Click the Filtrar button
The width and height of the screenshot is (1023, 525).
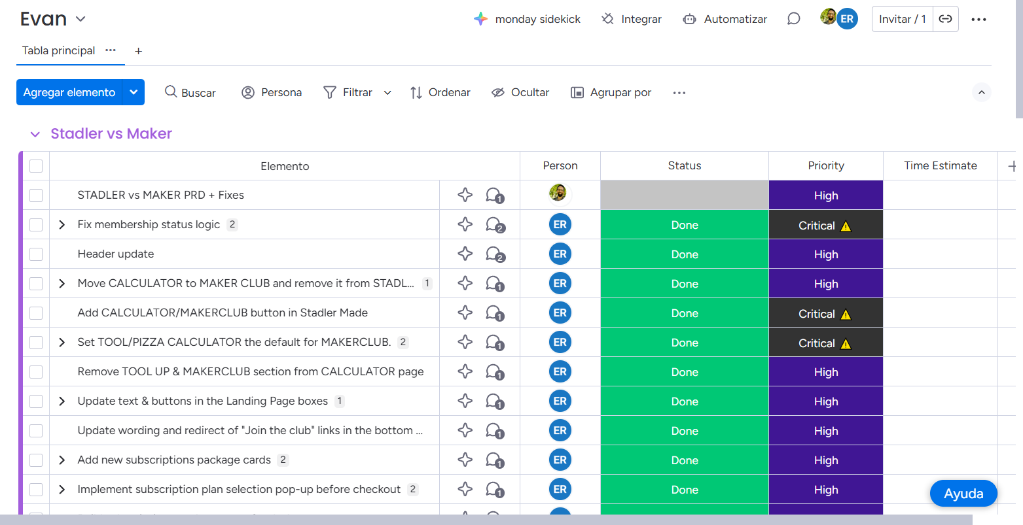tap(348, 92)
